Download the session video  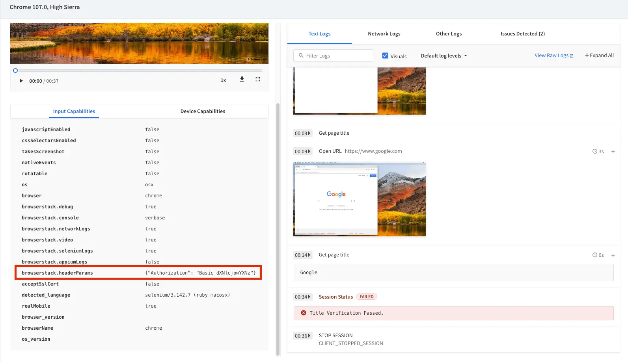point(242,79)
